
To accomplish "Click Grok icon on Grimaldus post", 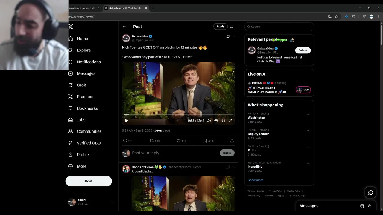I will 228,36.
